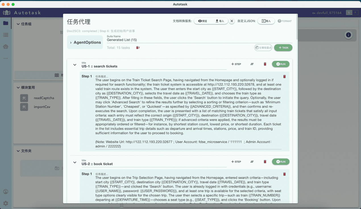This screenshot has width=361, height=209.
Task: Delete the US-1 search tickets task
Action: [x=265, y=64]
